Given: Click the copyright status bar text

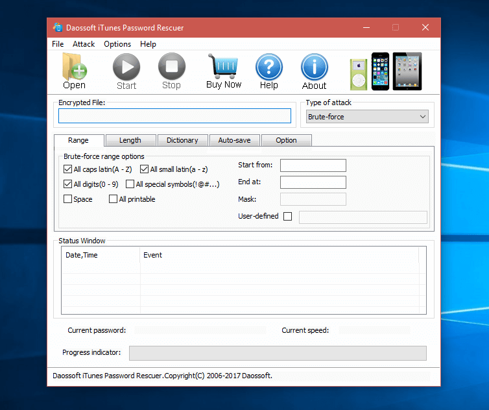Looking at the screenshot, I should tap(163, 376).
